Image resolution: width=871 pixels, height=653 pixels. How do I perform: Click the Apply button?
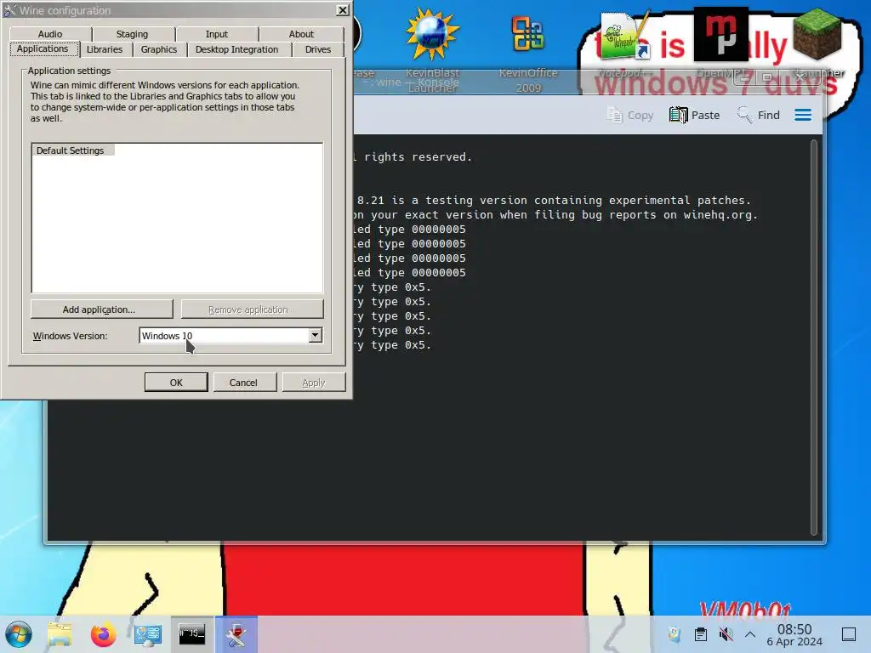(314, 382)
